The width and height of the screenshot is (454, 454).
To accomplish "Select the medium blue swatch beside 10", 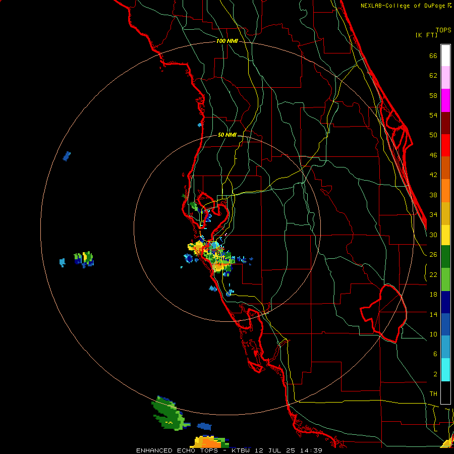I will point(445,324).
